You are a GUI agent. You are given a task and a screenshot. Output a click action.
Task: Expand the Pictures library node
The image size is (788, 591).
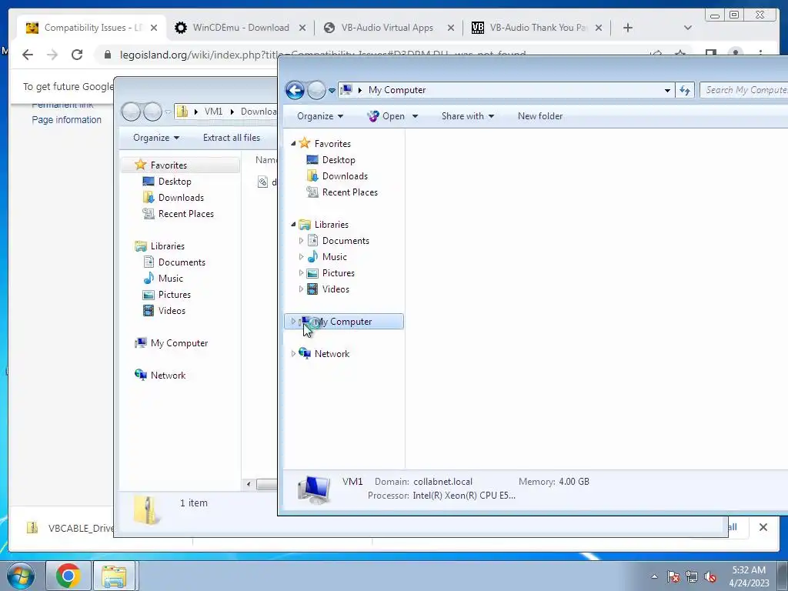coord(301,273)
